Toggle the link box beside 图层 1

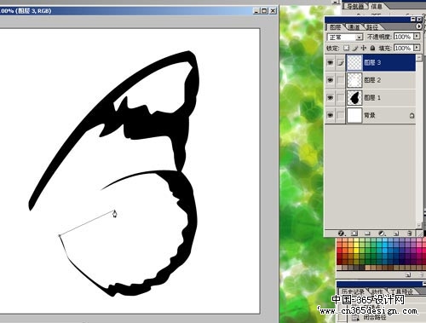tap(341, 98)
